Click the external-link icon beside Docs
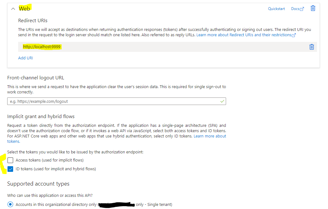 302,9
